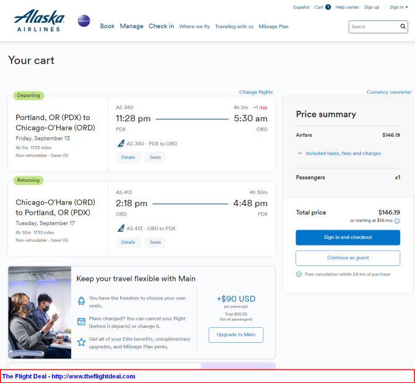
Task: Click the oneworld alliance badge icon
Action: 84,20
